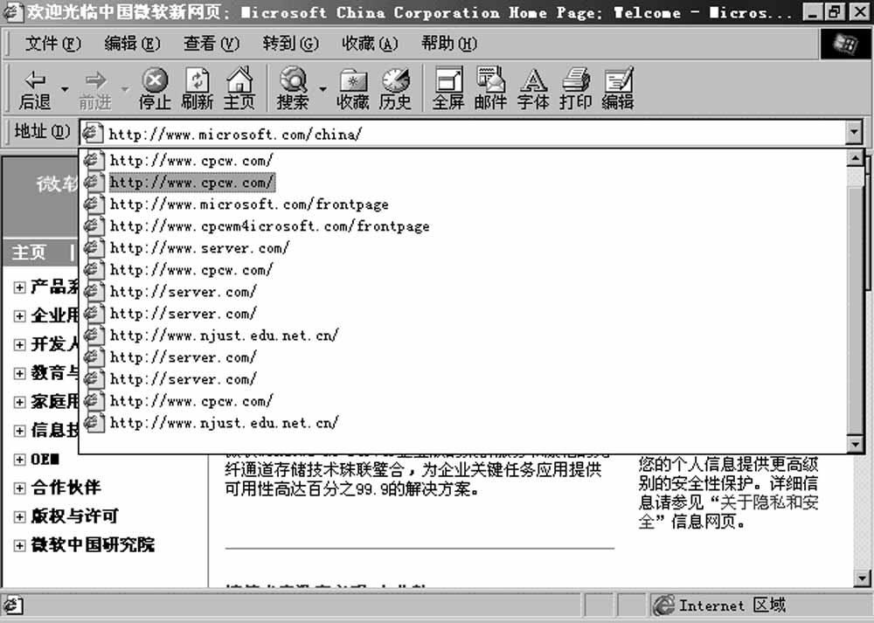Click the 地址(D) address label

[42, 132]
